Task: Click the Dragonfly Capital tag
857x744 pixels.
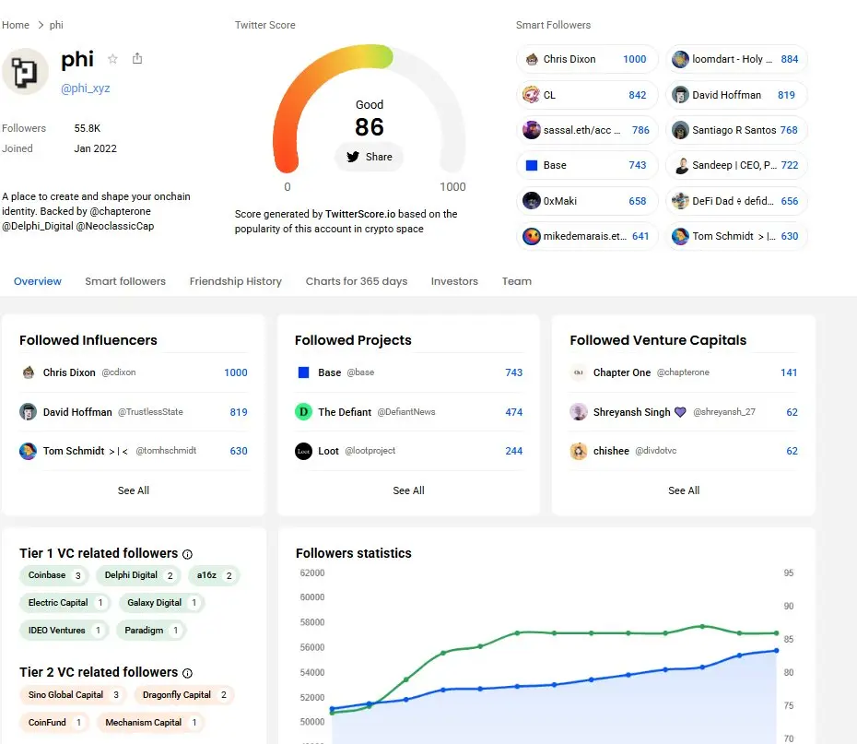Action: [x=184, y=695]
